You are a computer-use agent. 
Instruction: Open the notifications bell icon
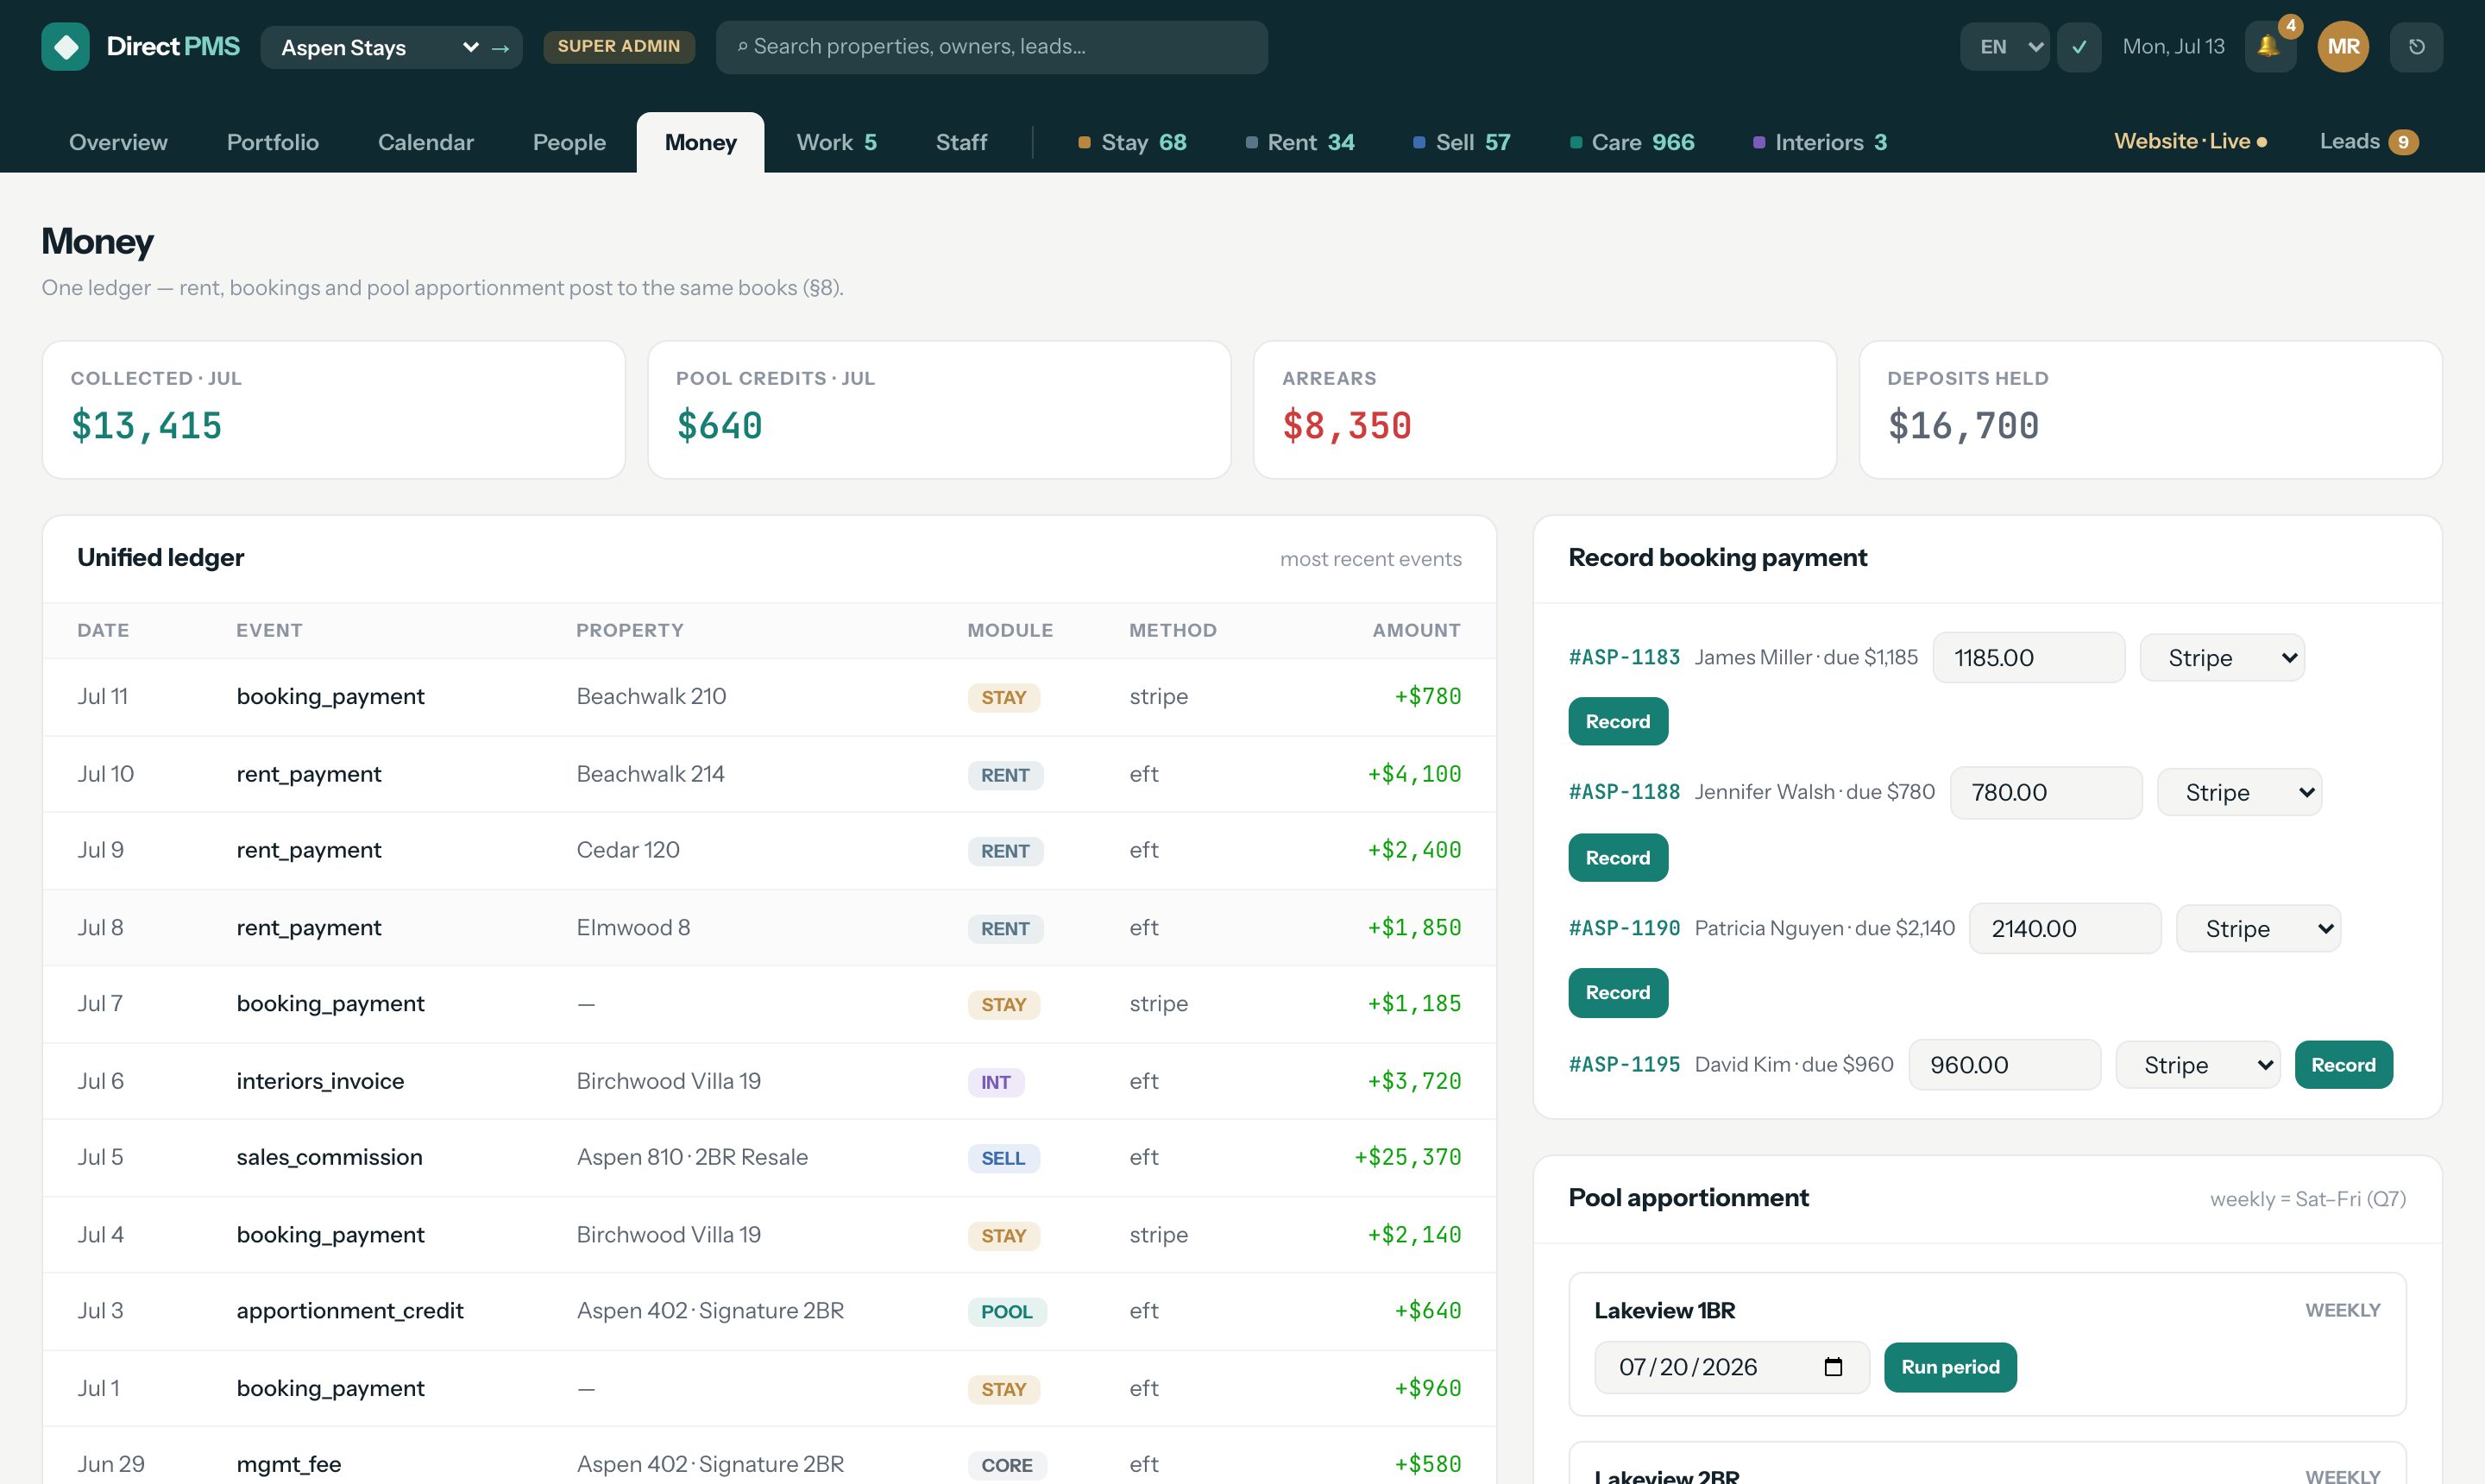point(2268,46)
